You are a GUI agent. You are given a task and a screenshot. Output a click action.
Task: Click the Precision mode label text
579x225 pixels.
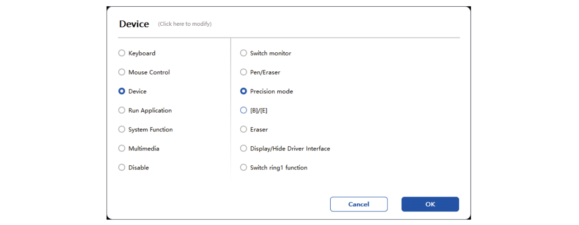click(271, 91)
